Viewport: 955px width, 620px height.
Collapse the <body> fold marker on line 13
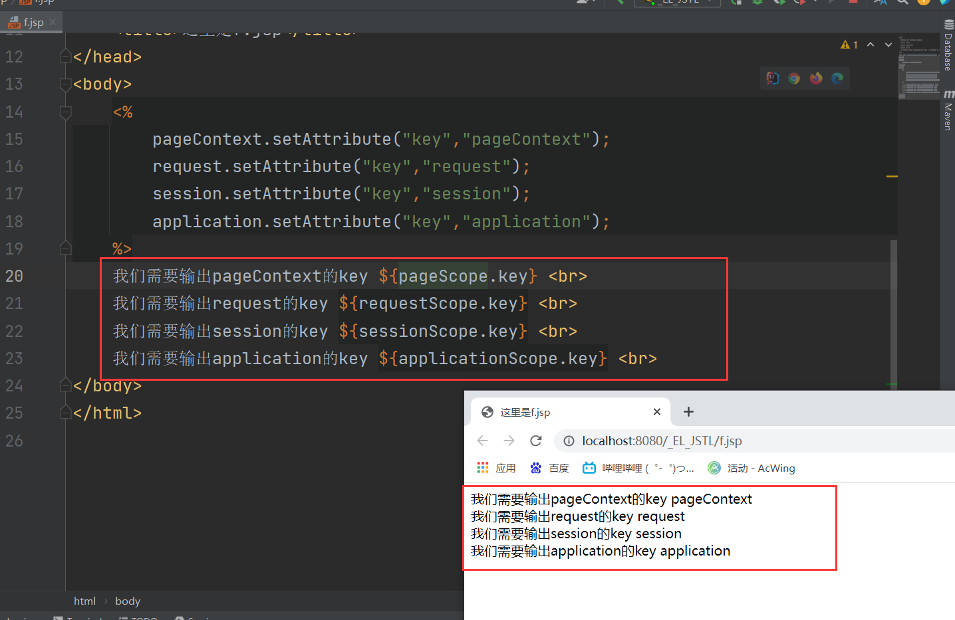65,84
